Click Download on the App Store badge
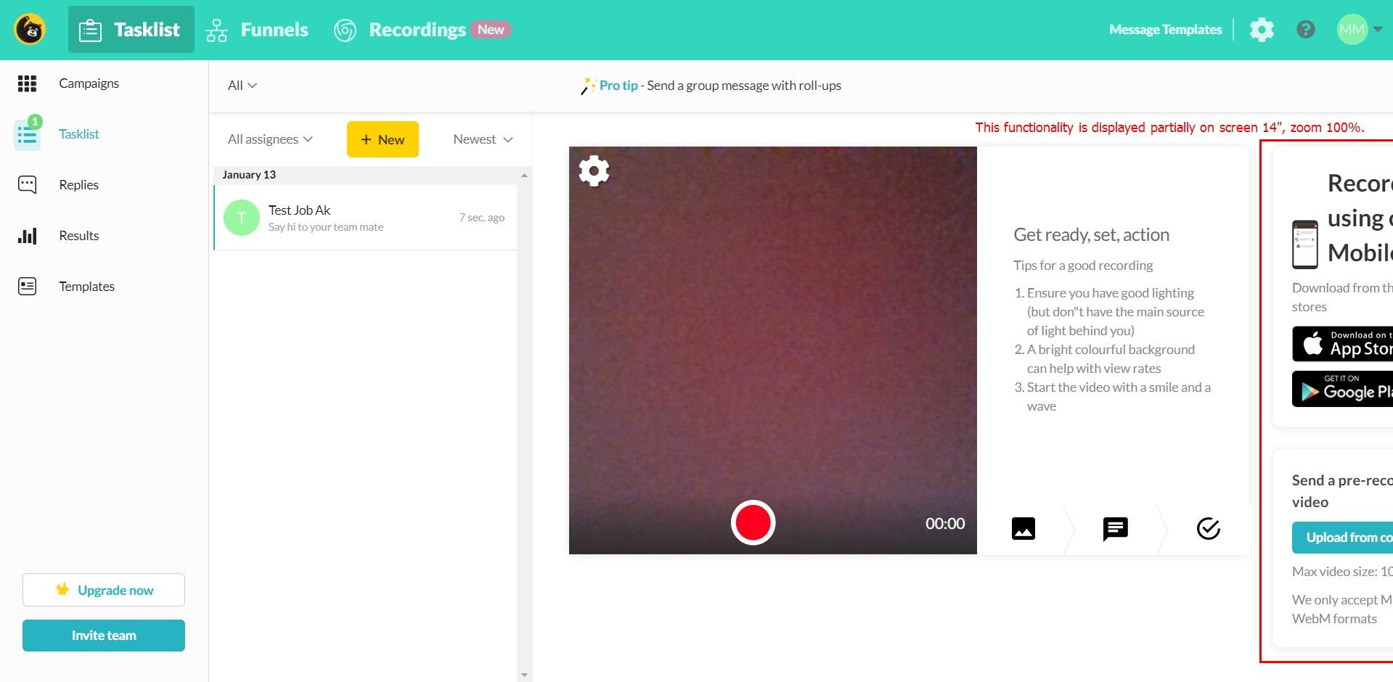Viewport: 1393px width, 682px height. coord(1342,344)
